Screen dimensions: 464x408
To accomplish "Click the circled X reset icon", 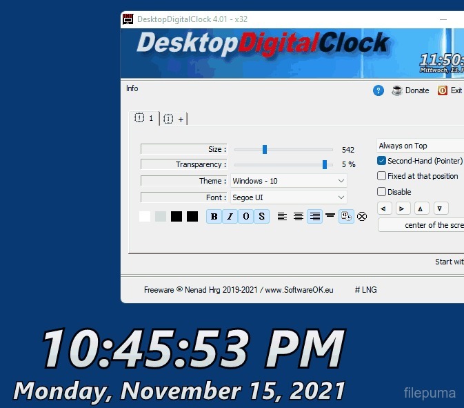I will [362, 217].
